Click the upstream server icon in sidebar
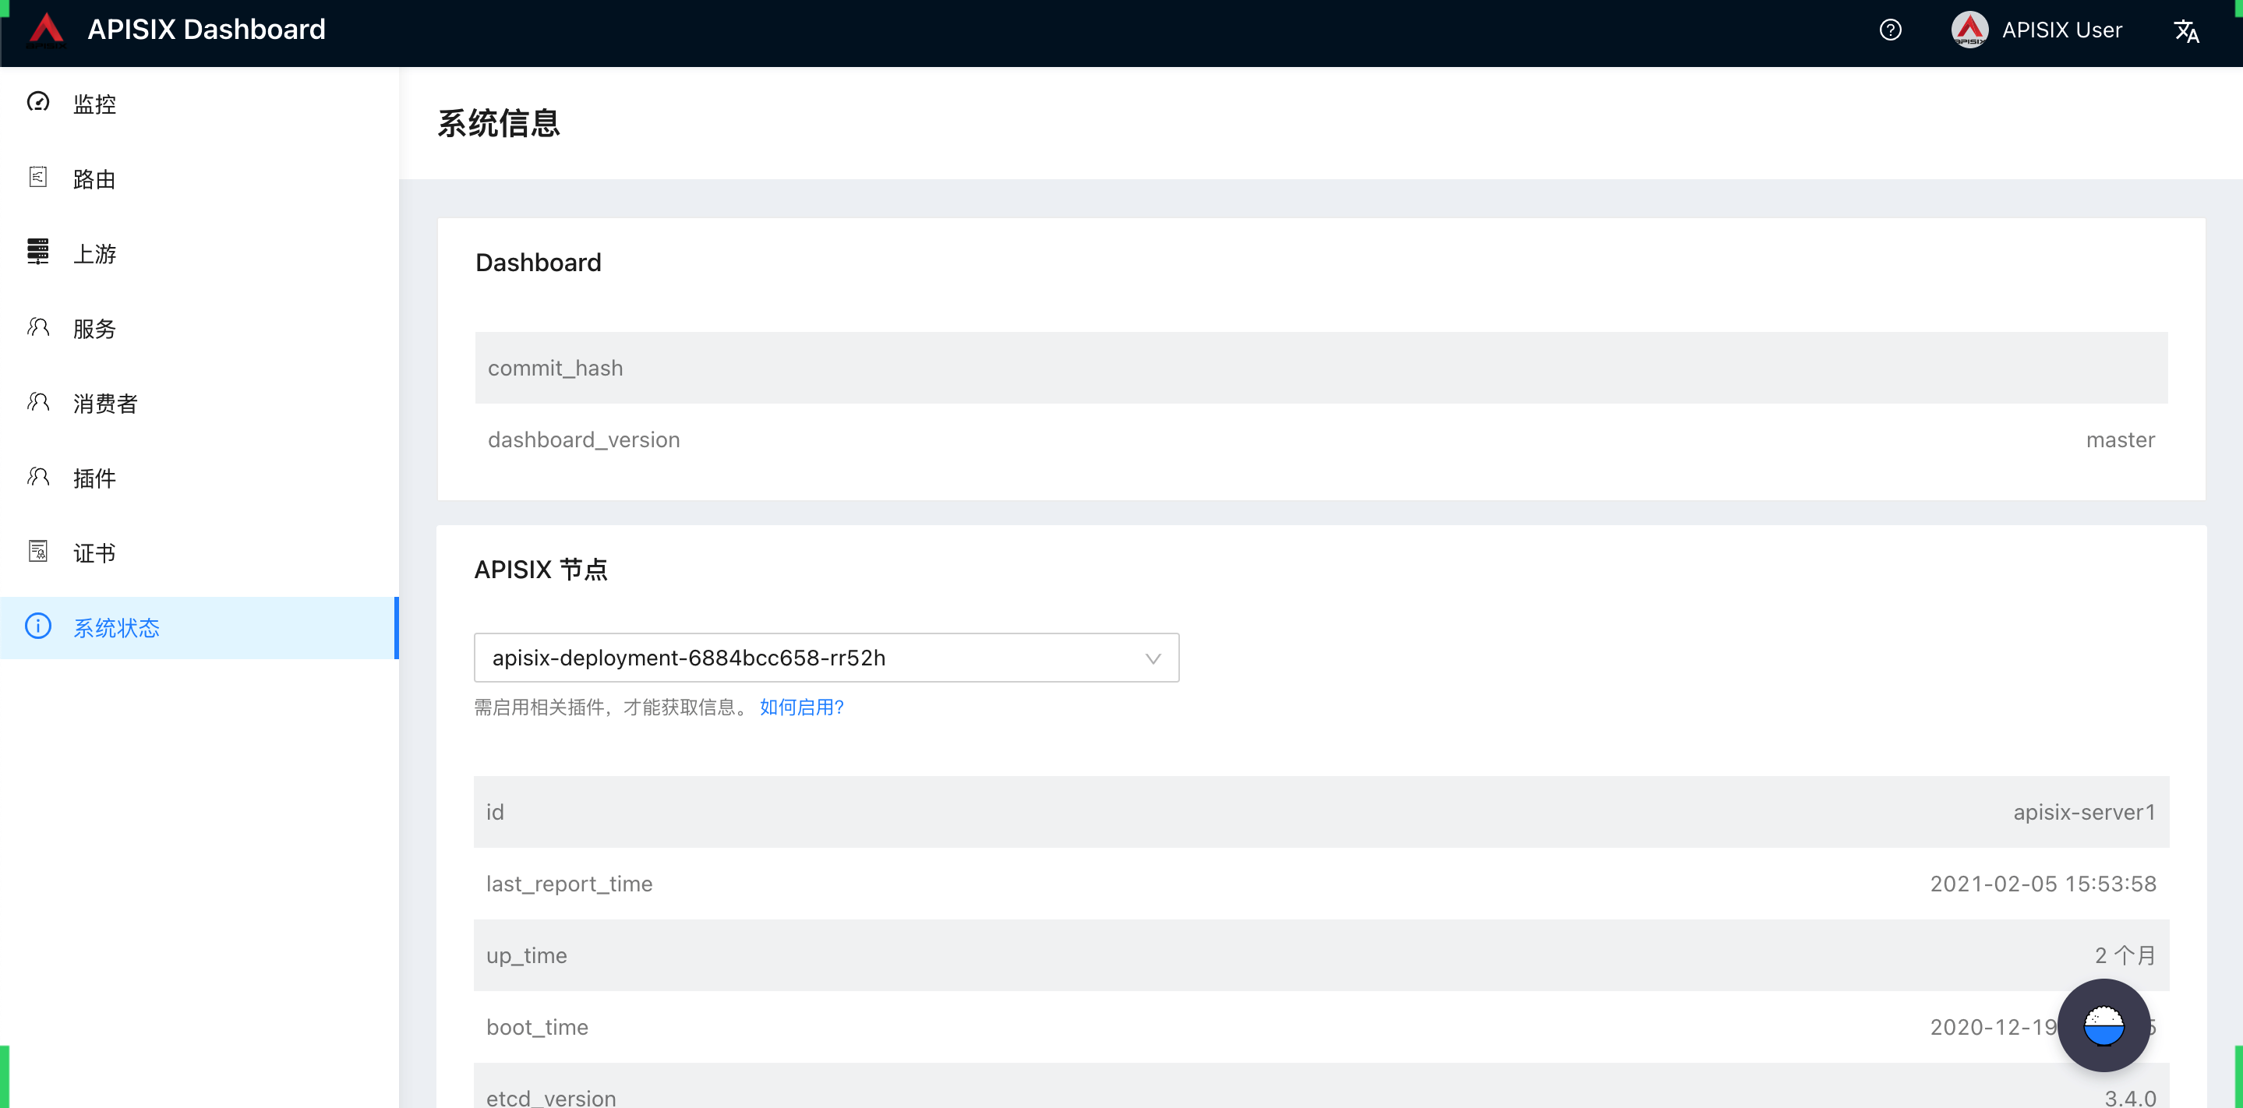 (x=38, y=252)
